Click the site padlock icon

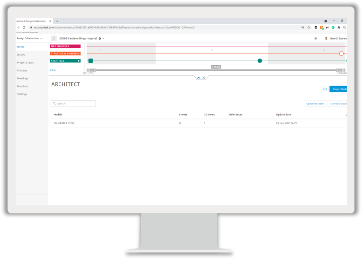click(x=31, y=28)
